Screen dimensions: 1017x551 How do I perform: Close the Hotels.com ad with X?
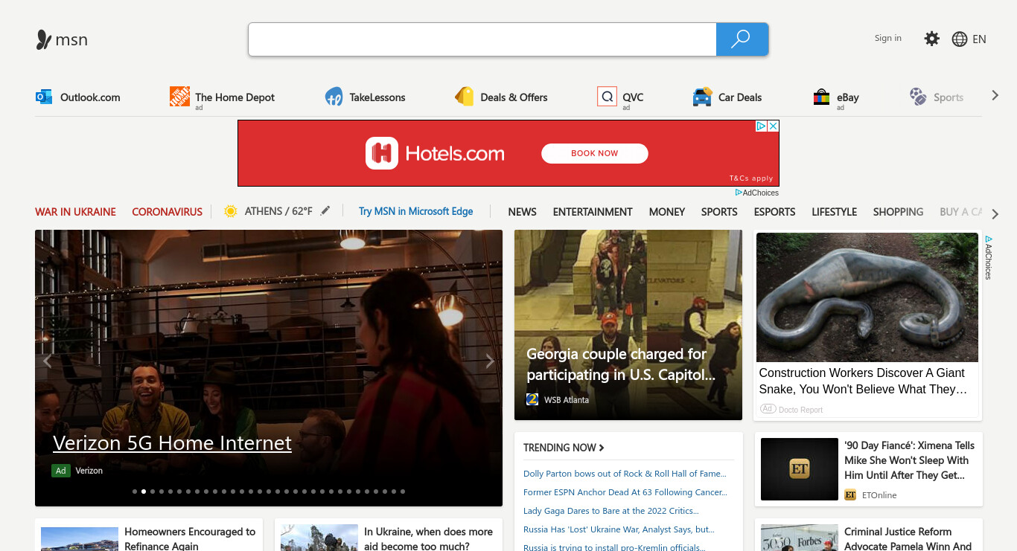(x=773, y=126)
